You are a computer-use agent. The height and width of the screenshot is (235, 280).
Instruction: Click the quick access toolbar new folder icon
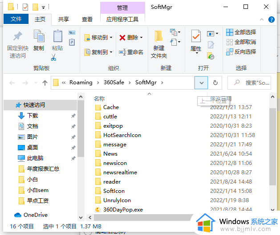click(35, 7)
